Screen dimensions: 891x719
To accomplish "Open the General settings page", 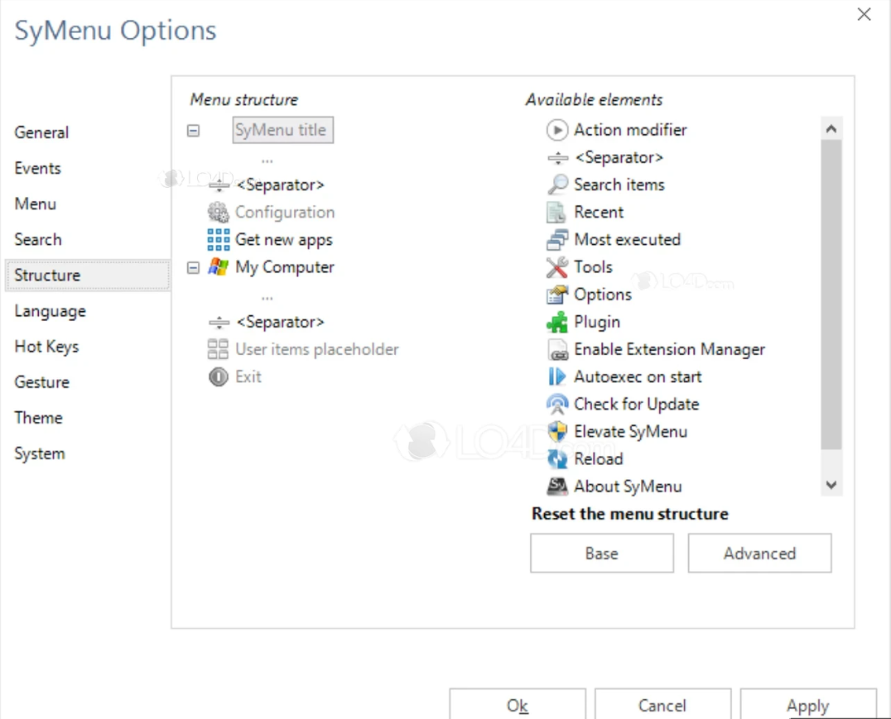I will click(x=41, y=132).
